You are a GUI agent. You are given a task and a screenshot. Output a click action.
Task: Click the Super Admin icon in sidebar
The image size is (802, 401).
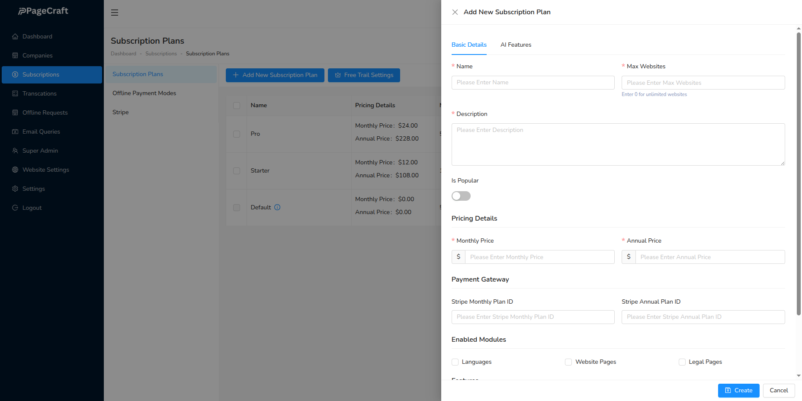15,151
